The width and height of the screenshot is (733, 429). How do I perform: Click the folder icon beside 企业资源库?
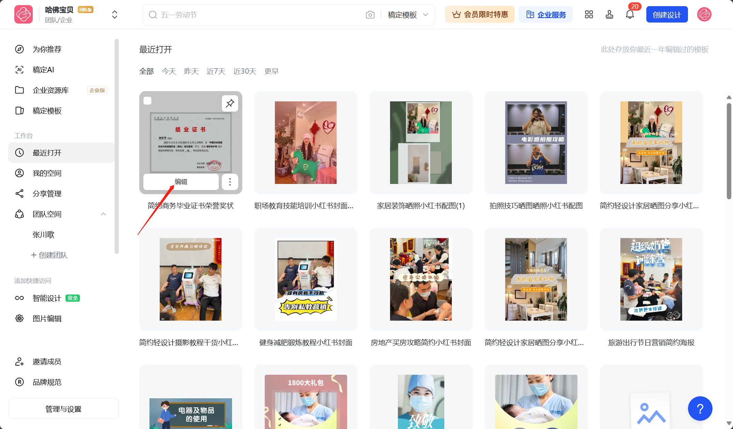coord(19,90)
